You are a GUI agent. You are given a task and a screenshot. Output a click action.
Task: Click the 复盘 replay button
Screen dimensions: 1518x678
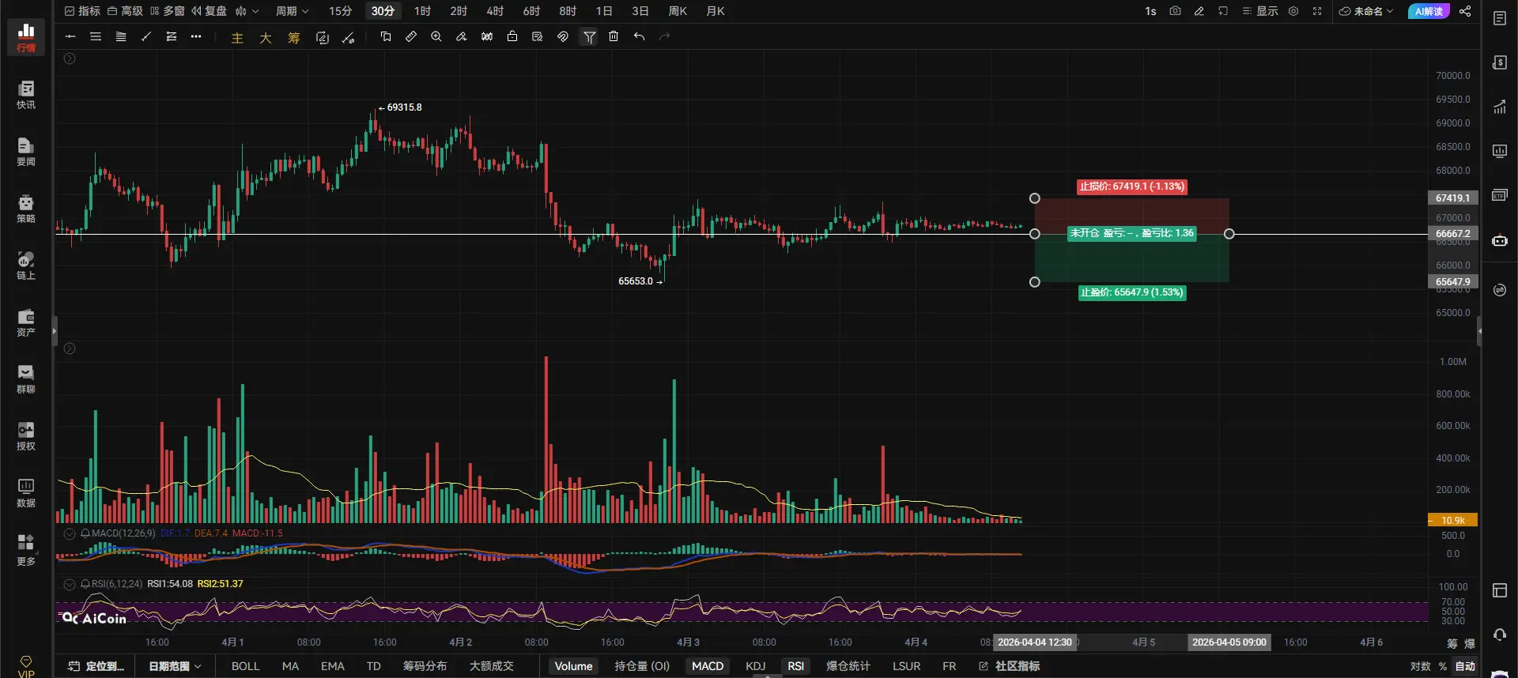(x=209, y=11)
